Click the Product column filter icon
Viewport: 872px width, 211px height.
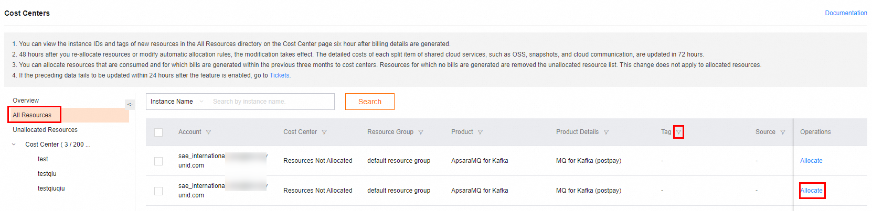[x=480, y=132]
